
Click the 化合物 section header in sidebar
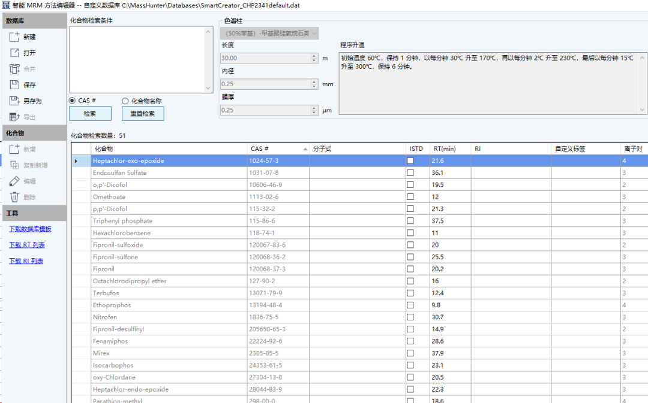pos(34,133)
